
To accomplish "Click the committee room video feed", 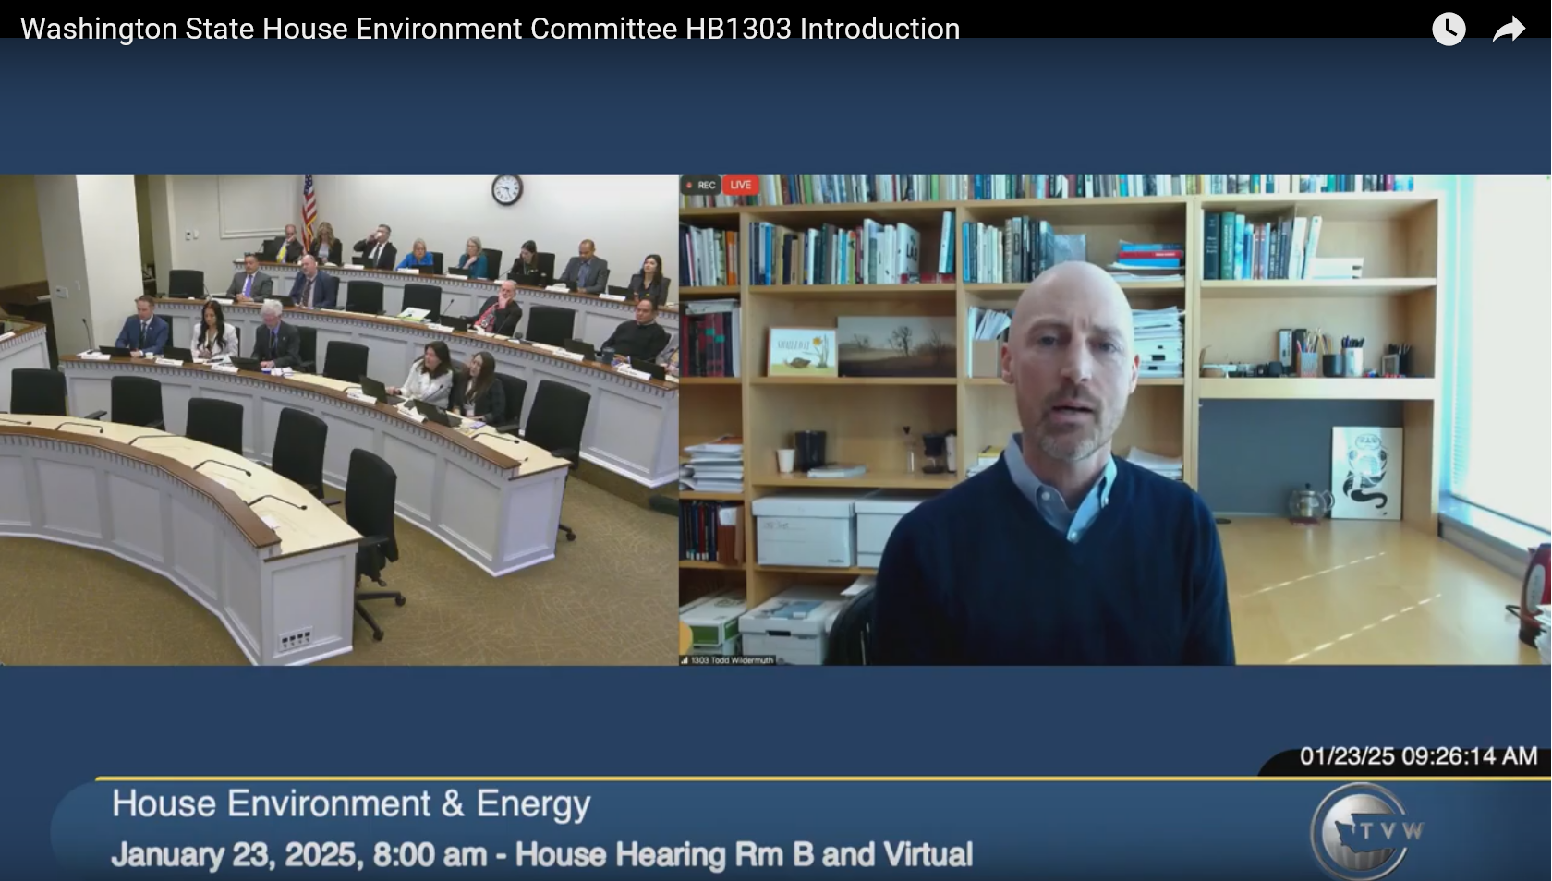I will tap(339, 419).
